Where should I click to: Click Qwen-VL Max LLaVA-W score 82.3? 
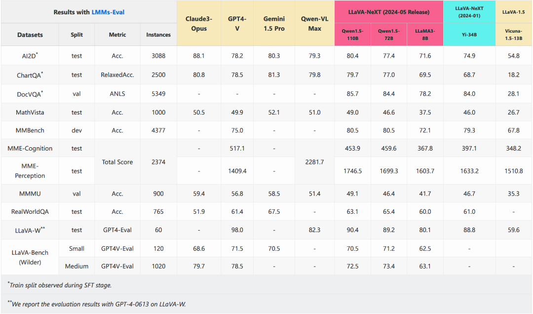314,230
